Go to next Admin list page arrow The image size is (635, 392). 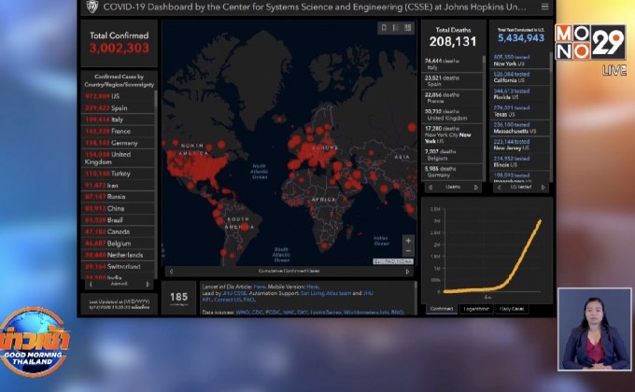148,285
